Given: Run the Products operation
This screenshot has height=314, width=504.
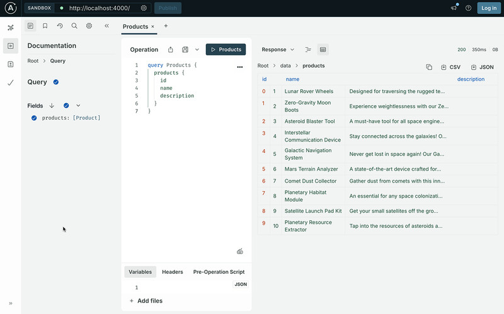Looking at the screenshot, I should [226, 50].
